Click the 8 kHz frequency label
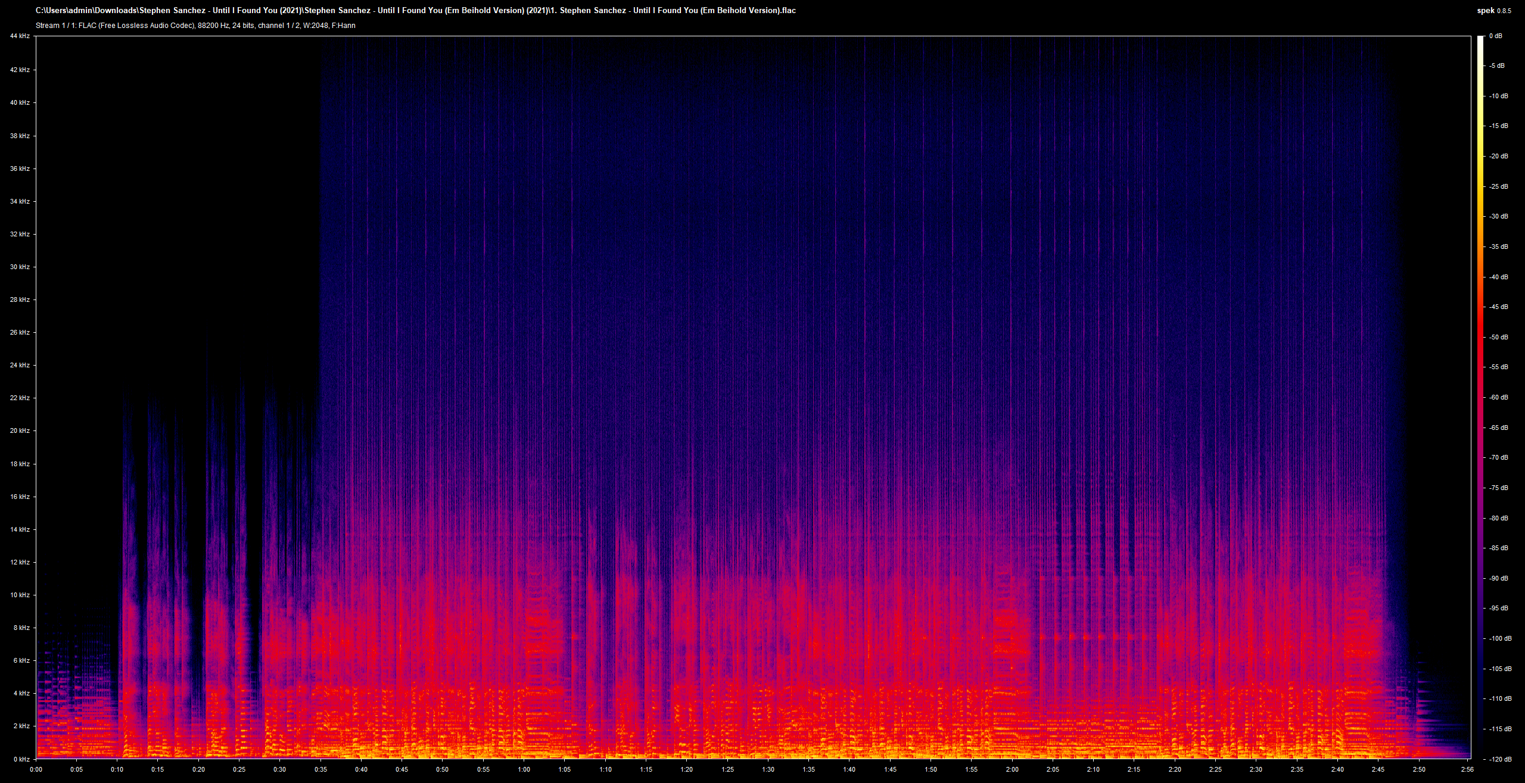Image resolution: width=1525 pixels, height=783 pixels. pos(21,628)
